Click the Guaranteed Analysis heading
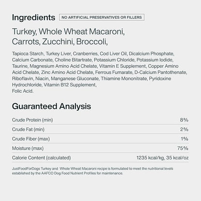The height and width of the screenshot is (201, 201). [52, 106]
